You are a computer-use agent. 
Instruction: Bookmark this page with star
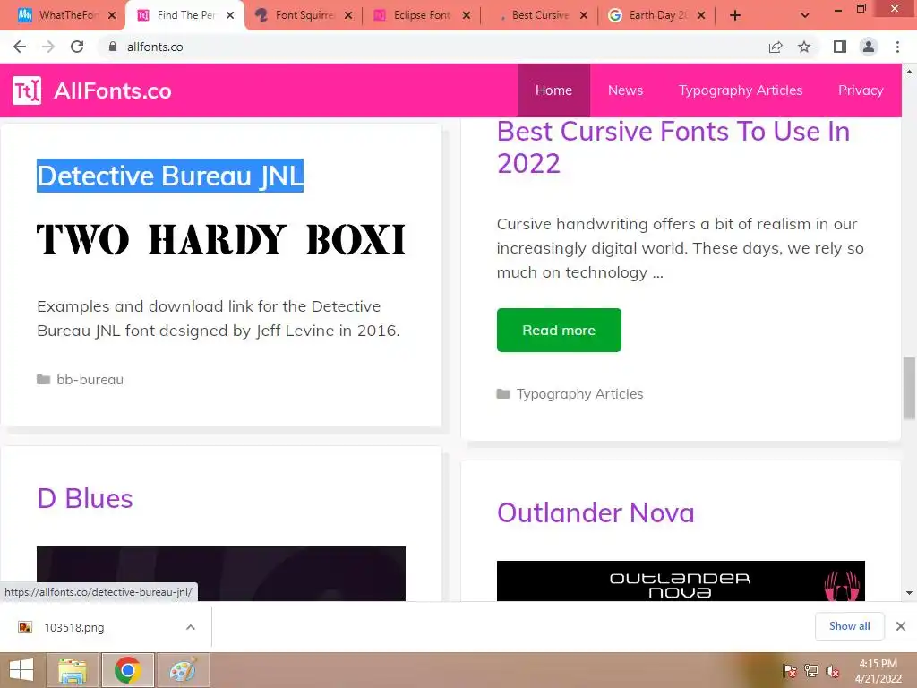pos(804,47)
